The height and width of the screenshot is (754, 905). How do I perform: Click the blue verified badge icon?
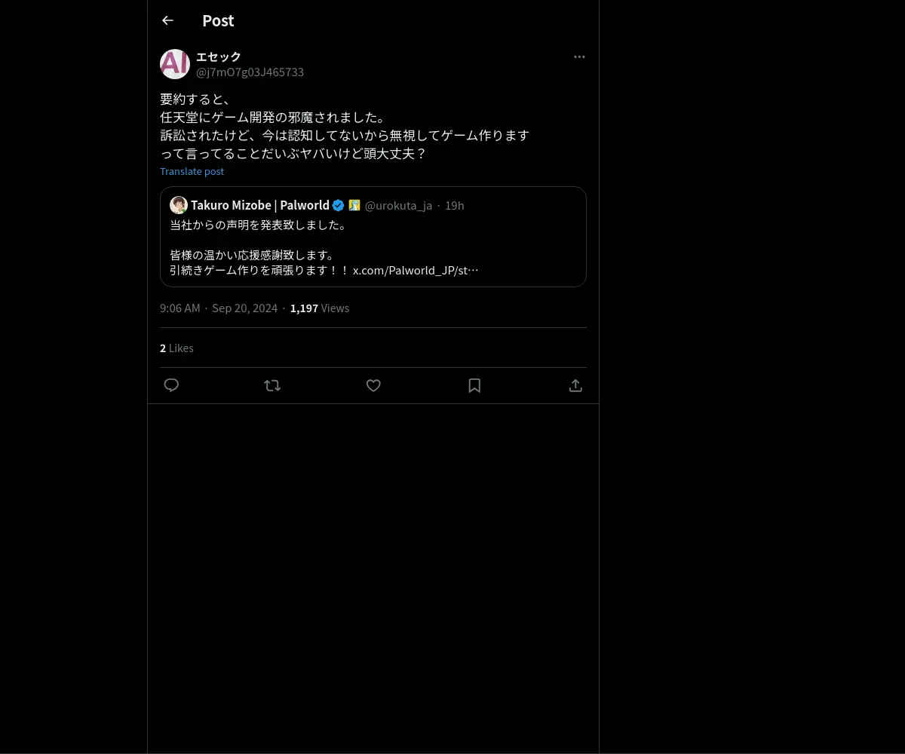click(x=339, y=205)
